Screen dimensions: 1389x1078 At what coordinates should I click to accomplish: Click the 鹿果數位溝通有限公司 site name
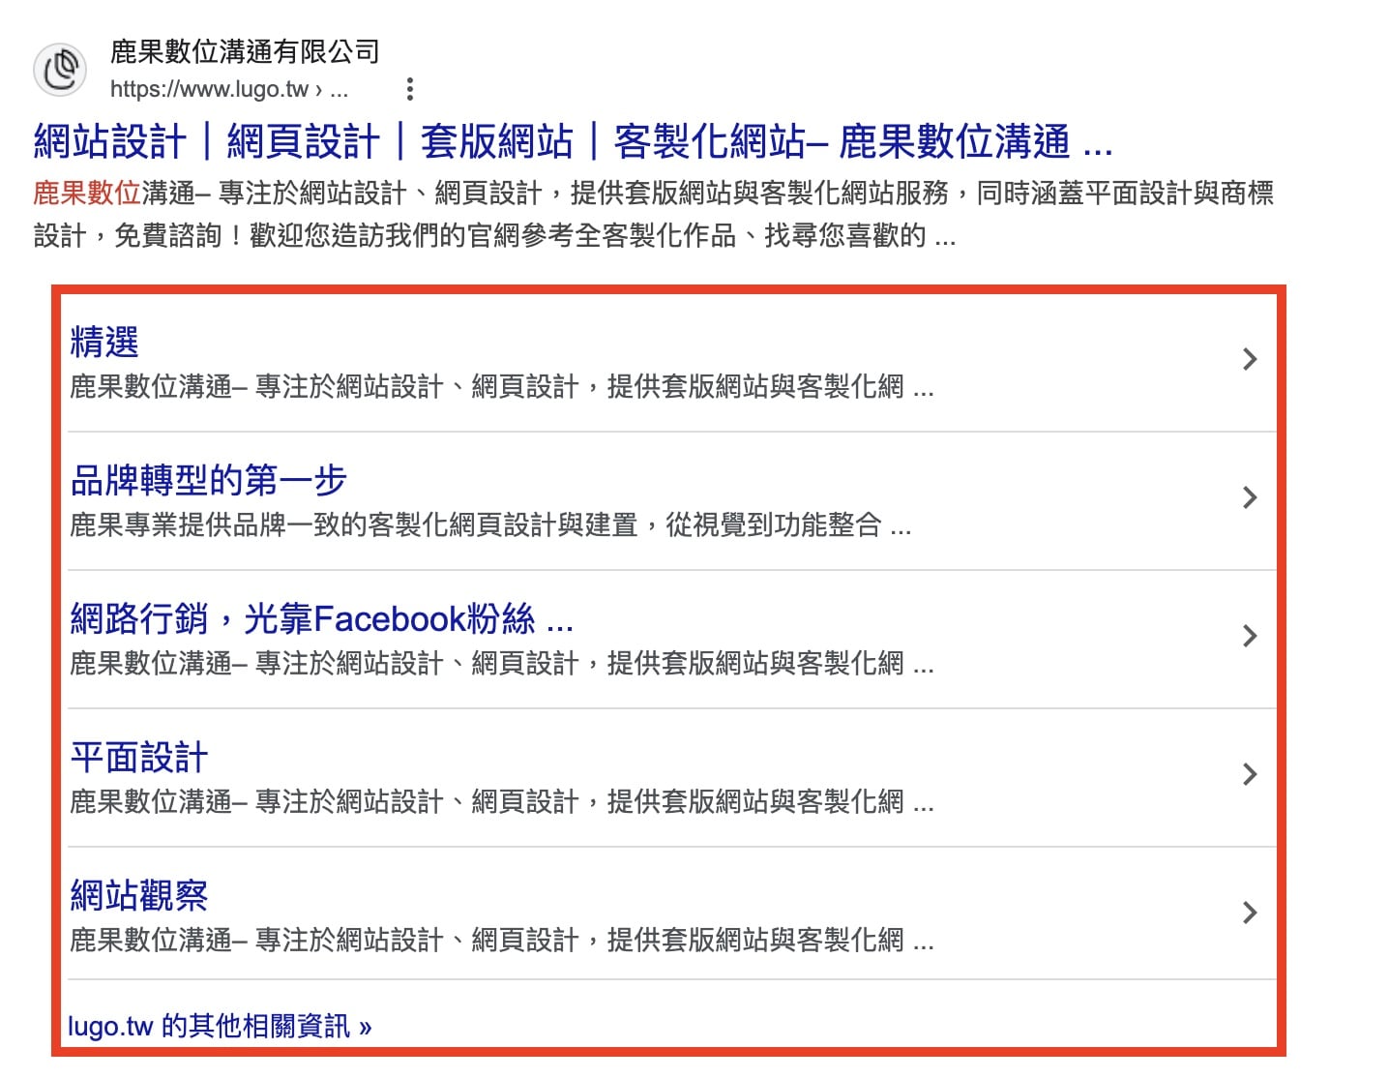pos(245,51)
